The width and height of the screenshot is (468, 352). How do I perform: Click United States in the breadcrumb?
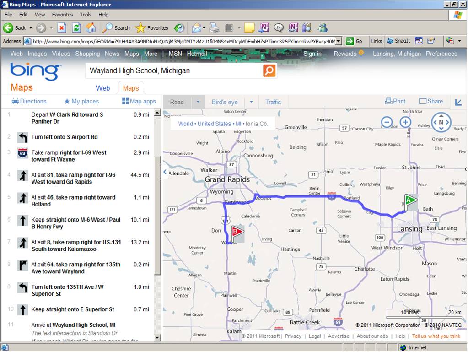[214, 124]
